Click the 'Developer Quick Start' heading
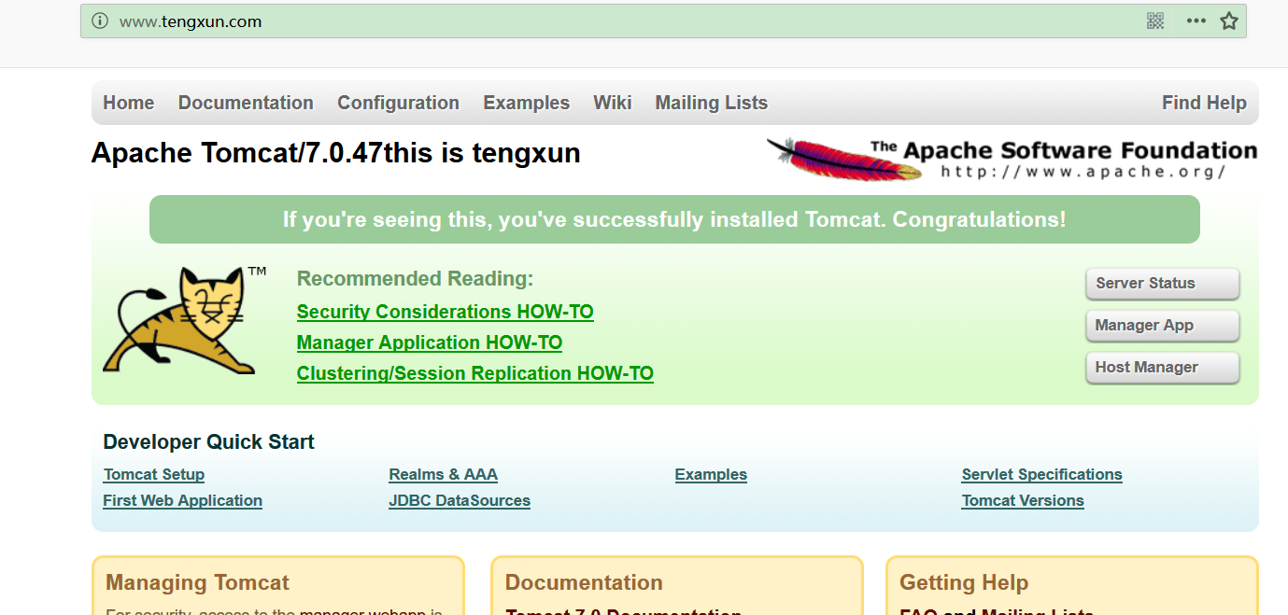Screen dimensions: 1288x615 [208, 442]
